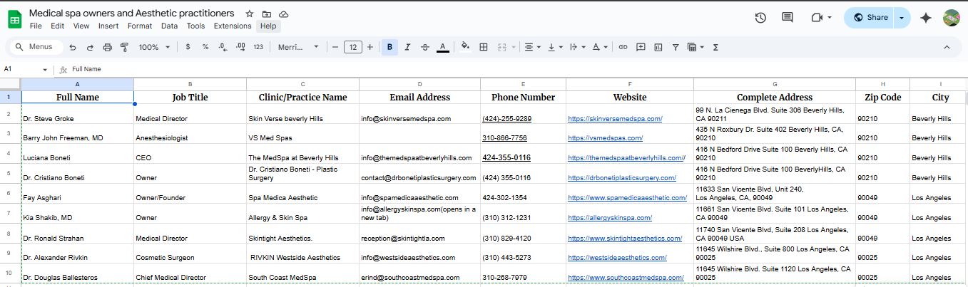Format as currency with dollar icon
968x287 pixels.
coord(188,47)
